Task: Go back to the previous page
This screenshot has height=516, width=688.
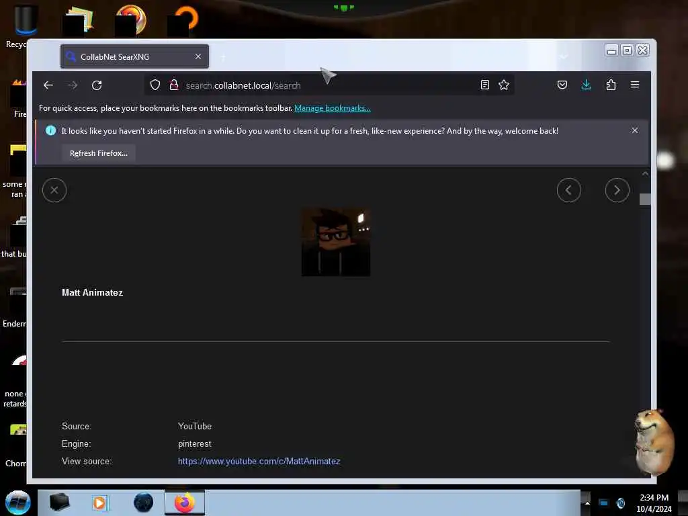Action: (48, 85)
